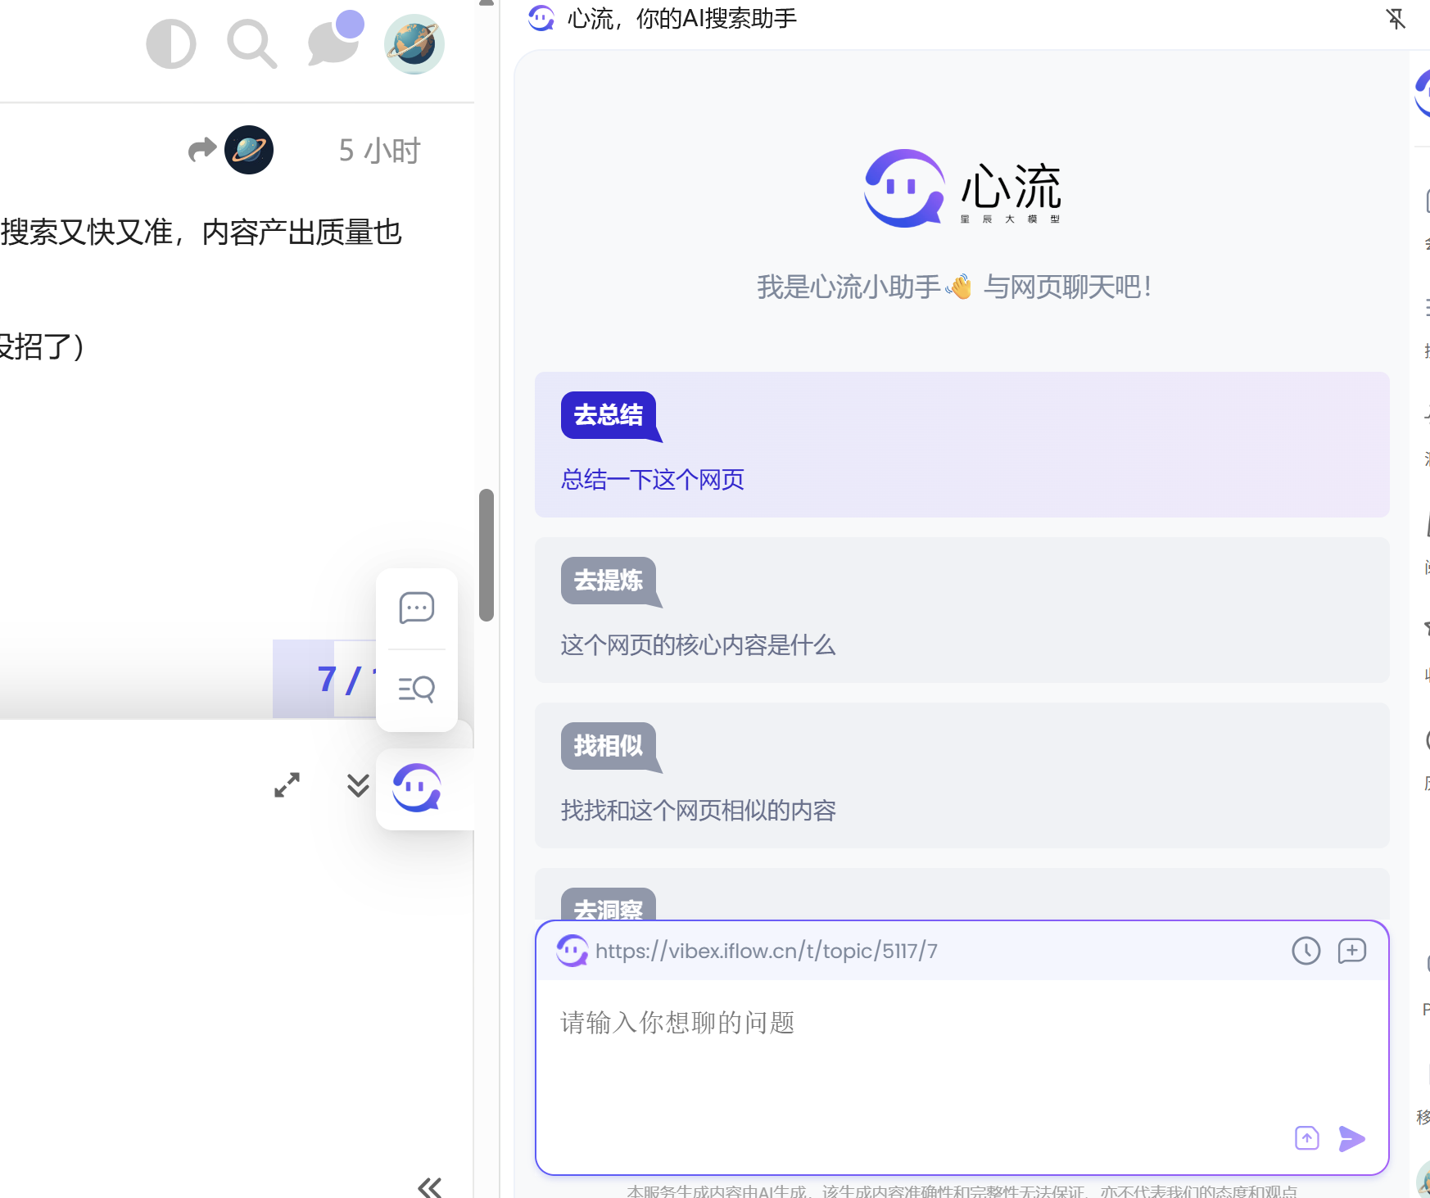Unpin the 心流 assistant side panel
1430x1198 pixels.
[x=1396, y=19]
